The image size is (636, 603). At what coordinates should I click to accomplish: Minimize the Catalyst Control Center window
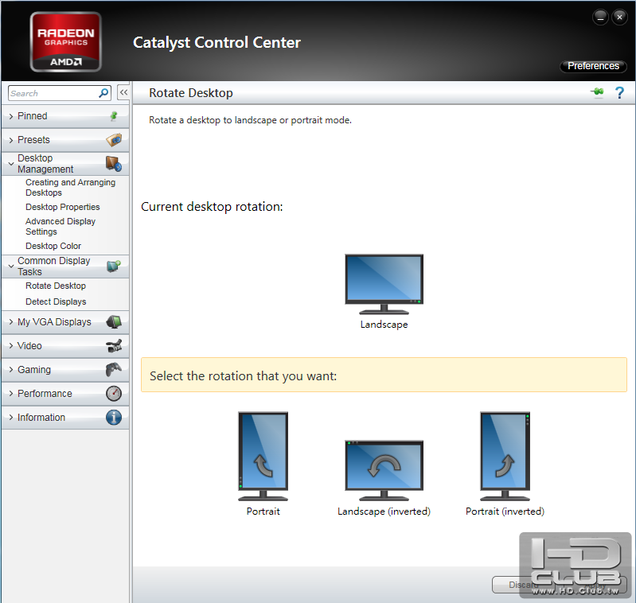point(600,17)
